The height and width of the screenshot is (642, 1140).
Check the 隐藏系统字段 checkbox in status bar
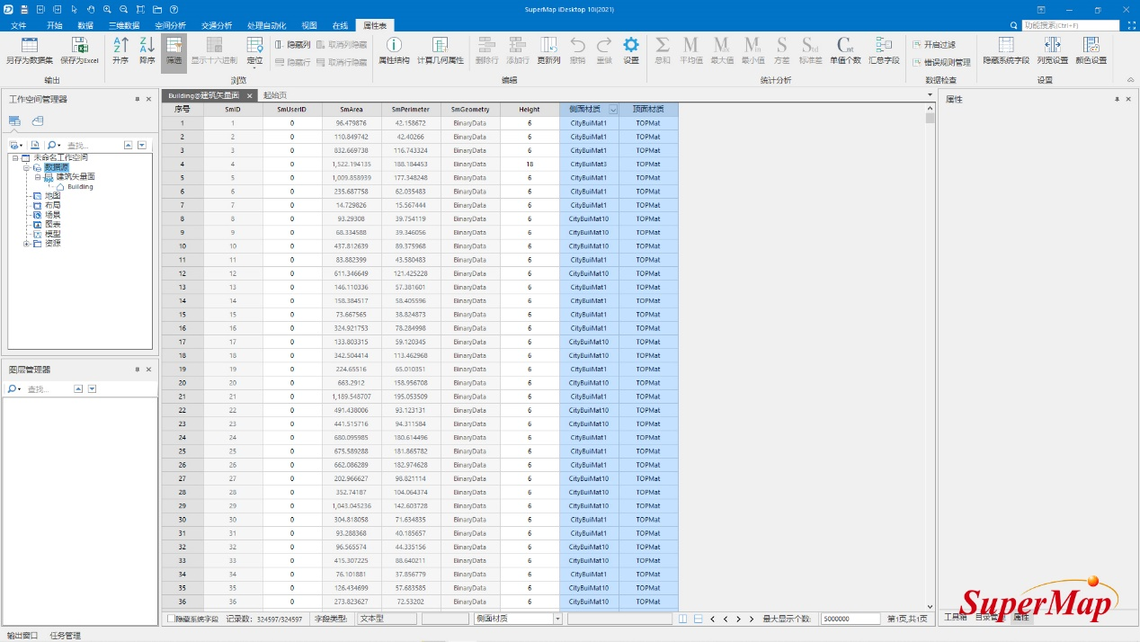point(172,619)
